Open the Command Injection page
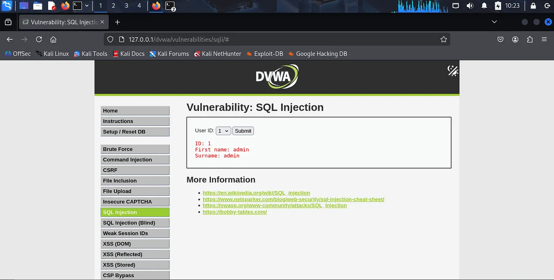The height and width of the screenshot is (280, 554). point(135,160)
